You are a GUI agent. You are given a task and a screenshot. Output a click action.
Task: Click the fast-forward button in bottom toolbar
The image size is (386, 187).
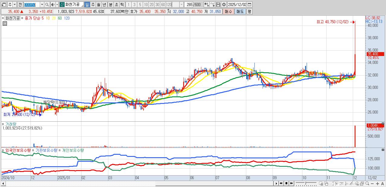coord(292,183)
